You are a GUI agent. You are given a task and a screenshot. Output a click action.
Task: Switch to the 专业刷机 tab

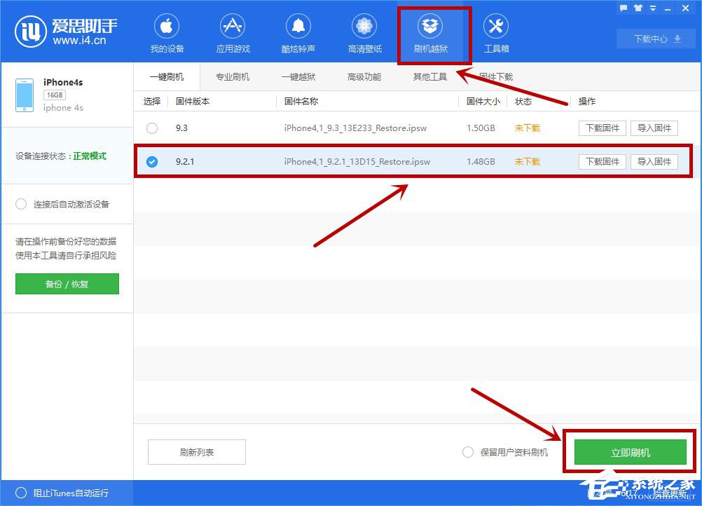232,76
